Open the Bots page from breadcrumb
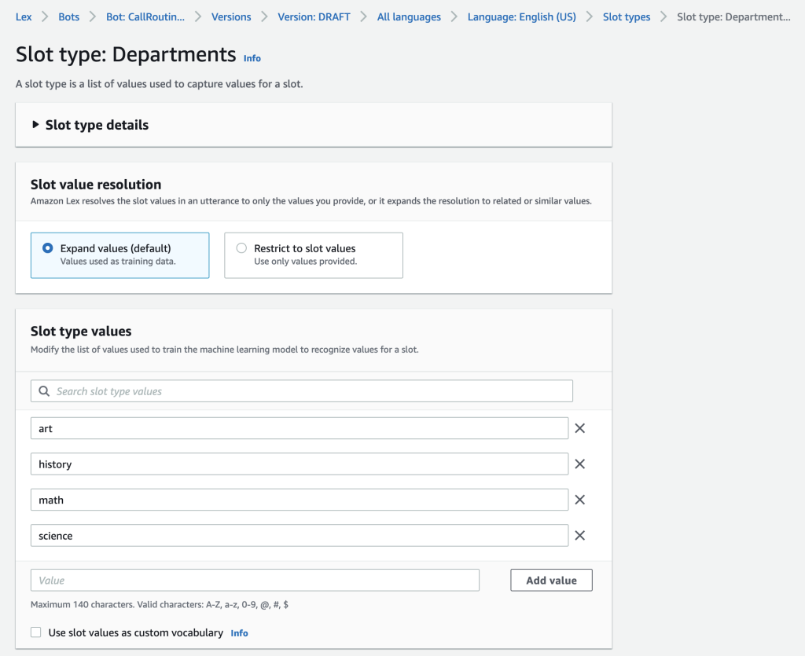805x656 pixels. coord(68,16)
